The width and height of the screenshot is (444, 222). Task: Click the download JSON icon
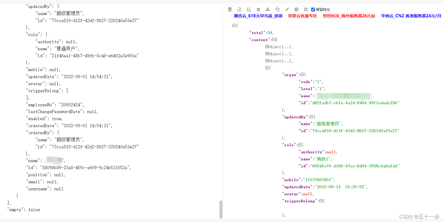coord(268,9)
